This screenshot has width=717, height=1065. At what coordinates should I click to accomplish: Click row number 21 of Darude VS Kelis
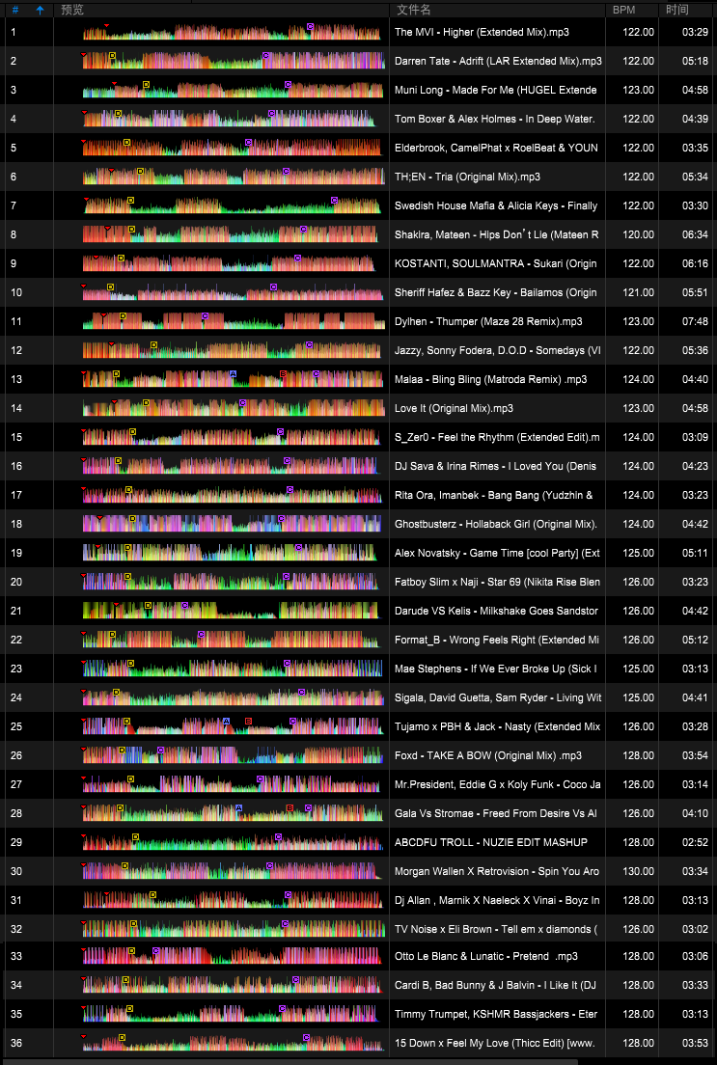pos(16,612)
